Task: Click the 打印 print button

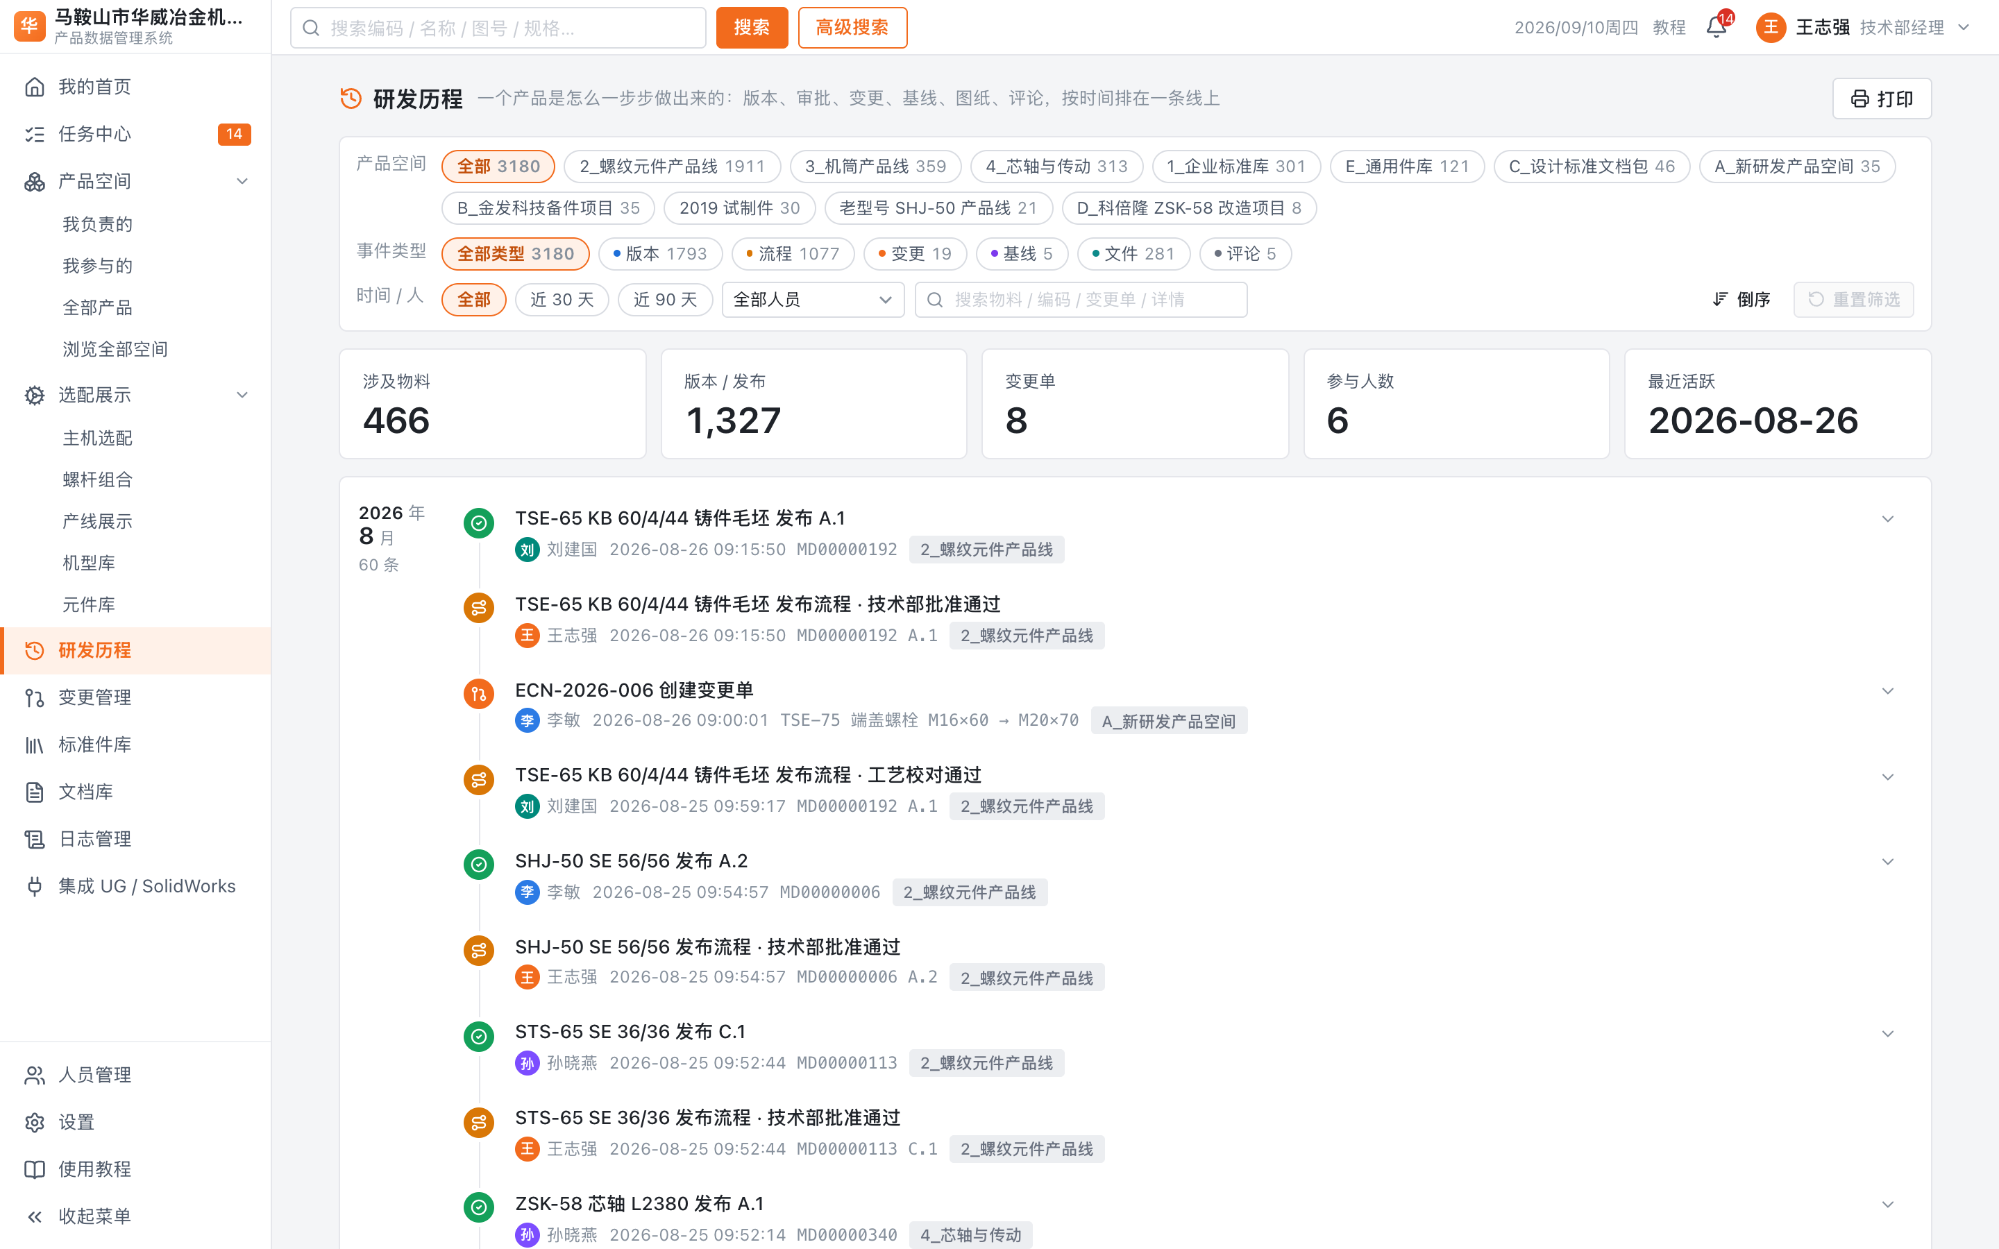Action: click(x=1881, y=99)
